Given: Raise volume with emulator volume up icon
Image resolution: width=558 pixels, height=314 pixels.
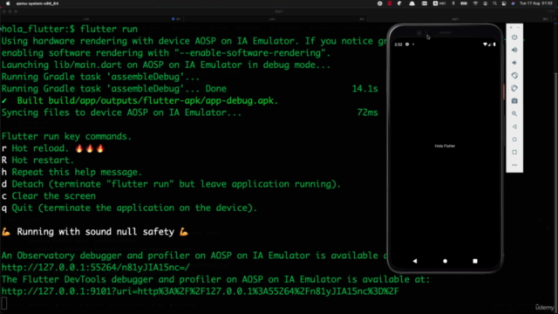Looking at the screenshot, I should tap(514, 50).
